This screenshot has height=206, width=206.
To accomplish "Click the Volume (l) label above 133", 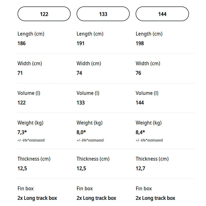I will click(88, 93).
